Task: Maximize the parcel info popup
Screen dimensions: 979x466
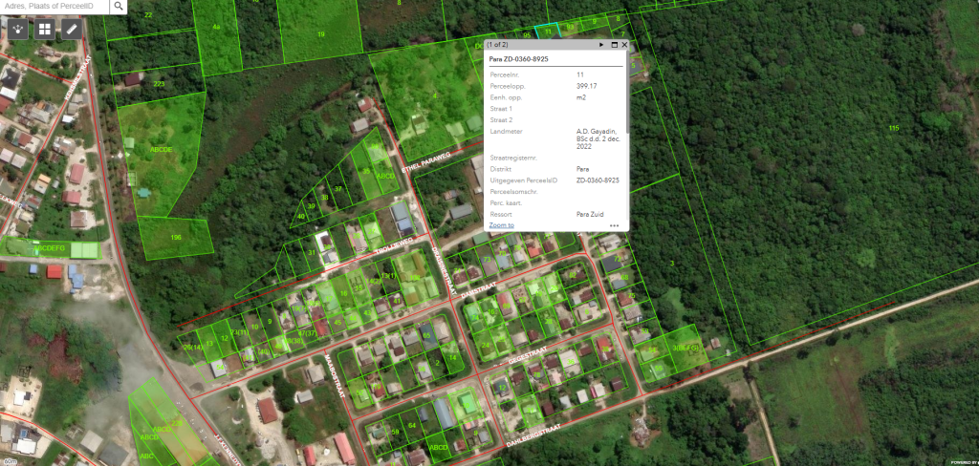Action: click(614, 44)
